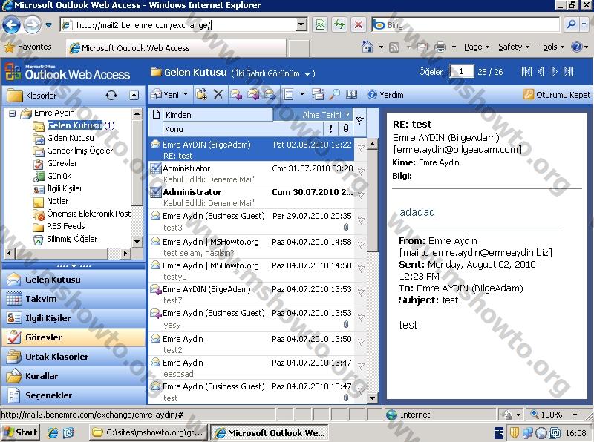
Task: Open the Silinmiş Öğeler folder
Action: tap(72, 239)
